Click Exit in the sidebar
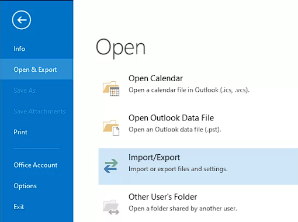This screenshot has width=298, height=222. (x=19, y=207)
